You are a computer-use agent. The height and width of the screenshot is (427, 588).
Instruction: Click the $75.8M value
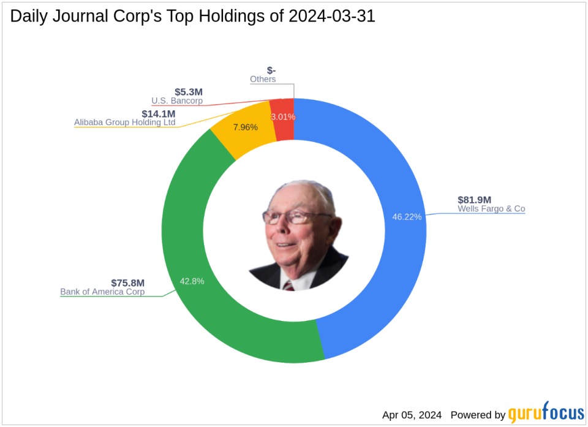127,282
